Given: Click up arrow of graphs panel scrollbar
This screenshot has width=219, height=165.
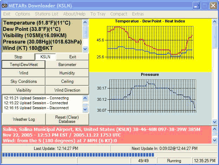Looking at the screenshot, I should [215, 22].
